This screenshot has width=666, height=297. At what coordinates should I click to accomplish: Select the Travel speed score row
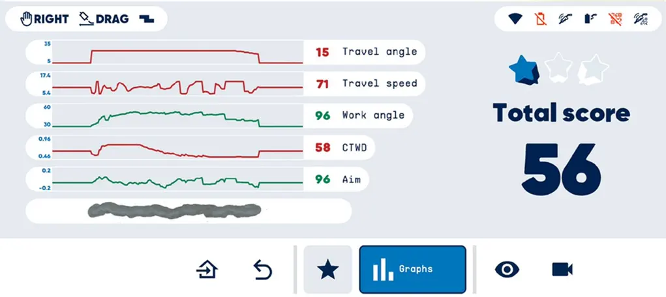tap(364, 83)
